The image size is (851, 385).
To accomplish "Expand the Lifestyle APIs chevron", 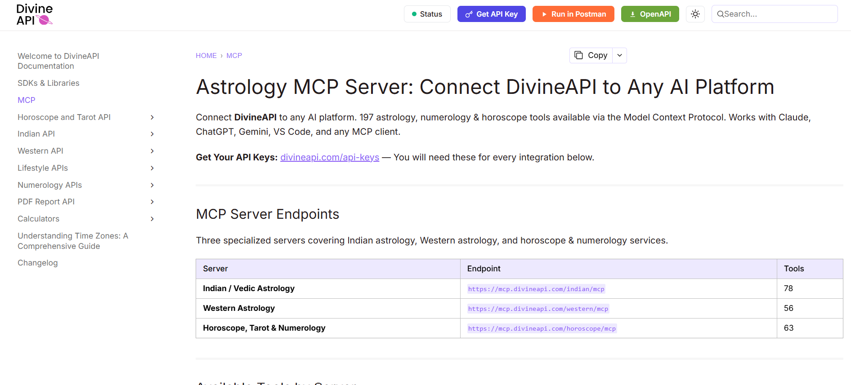I will coord(152,168).
